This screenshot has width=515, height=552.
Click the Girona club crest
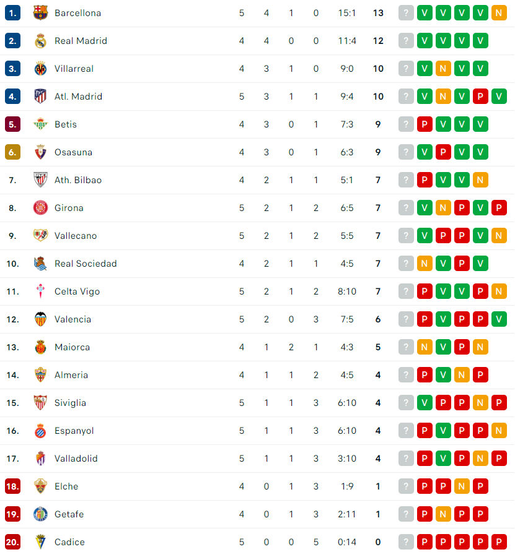pyautogui.click(x=40, y=208)
